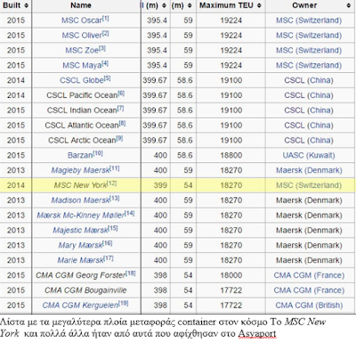356x343 pixels.
Task: Open reference [12] beside MSC New York
Action: pos(111,184)
